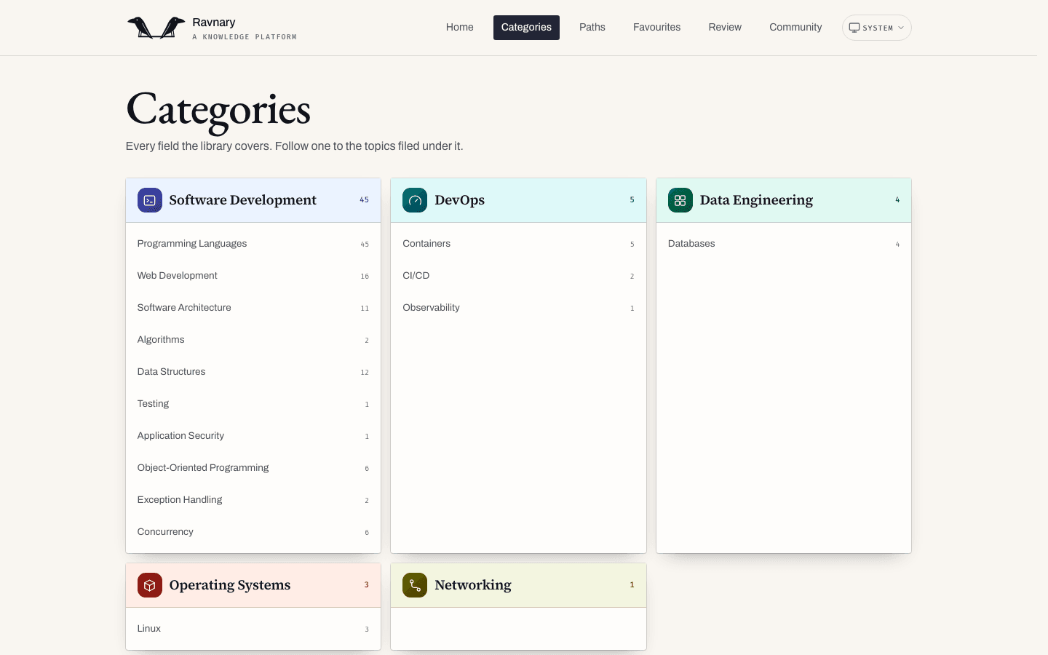1048x655 pixels.
Task: Open the Data Structures topic
Action: [x=253, y=372]
